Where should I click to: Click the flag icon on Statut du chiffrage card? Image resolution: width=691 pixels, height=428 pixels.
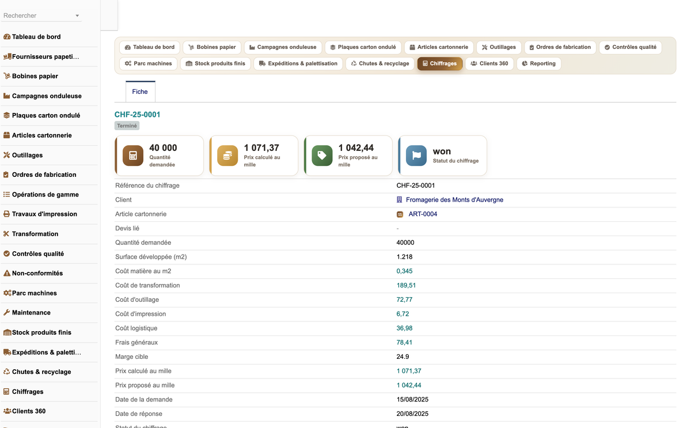point(416,156)
